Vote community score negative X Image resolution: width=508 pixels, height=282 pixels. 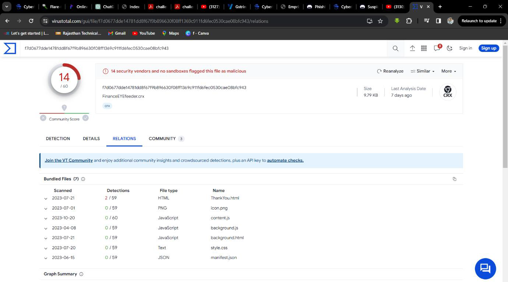tap(43, 118)
